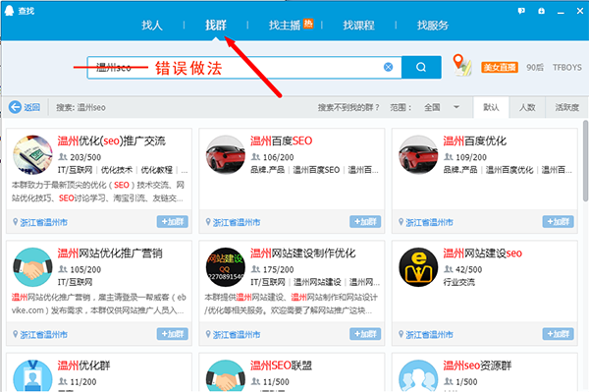Expand the 范围 全国 dropdown
Image resolution: width=589 pixels, height=392 pixels.
442,107
